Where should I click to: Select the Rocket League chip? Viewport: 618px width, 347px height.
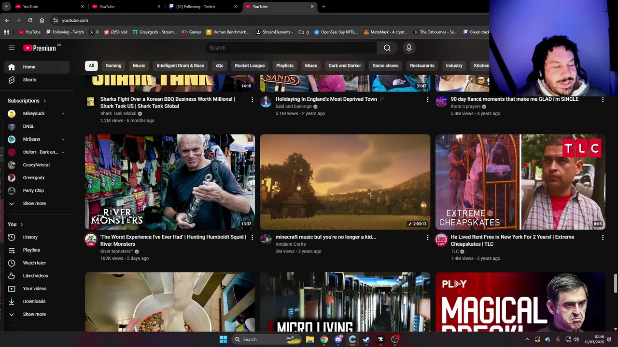point(250,66)
